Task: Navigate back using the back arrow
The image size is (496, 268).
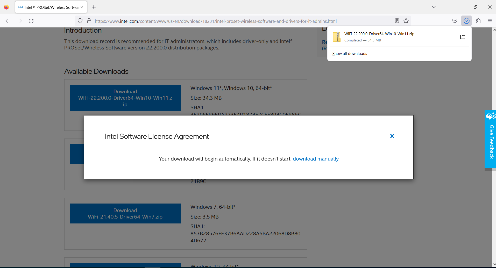Action: point(8,21)
